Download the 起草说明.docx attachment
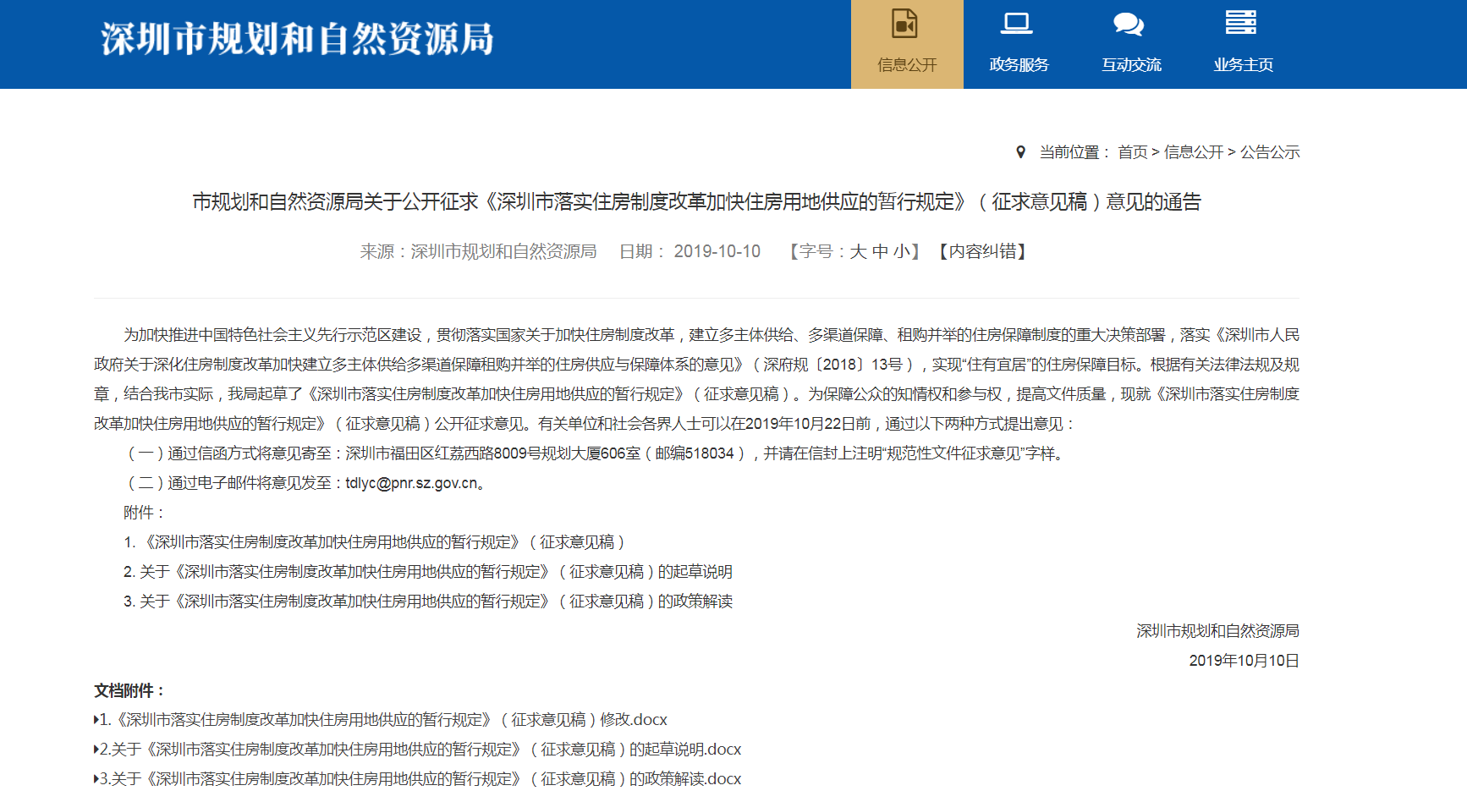Image resolution: width=1467 pixels, height=802 pixels. click(x=420, y=750)
